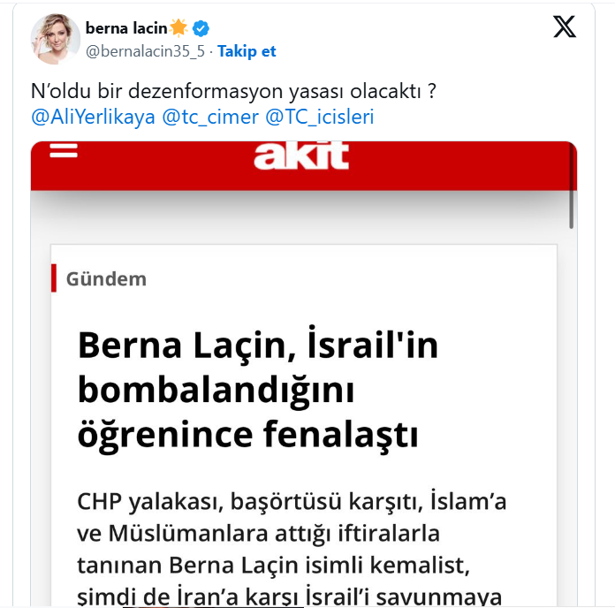Click the red accent bar beside Gündem
The height and width of the screenshot is (608, 615).
click(x=55, y=278)
